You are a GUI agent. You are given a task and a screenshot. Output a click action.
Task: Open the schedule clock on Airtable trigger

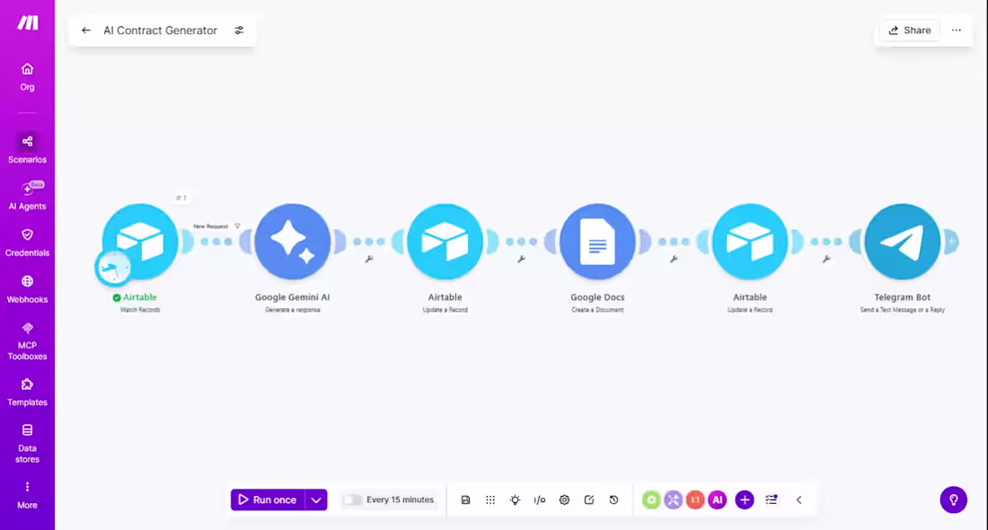point(113,268)
